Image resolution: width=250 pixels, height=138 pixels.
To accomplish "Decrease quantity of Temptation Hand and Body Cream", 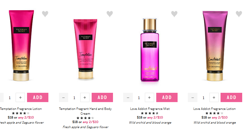I will 63,98.
